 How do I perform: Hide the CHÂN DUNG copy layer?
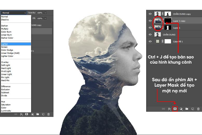coord(150,14)
